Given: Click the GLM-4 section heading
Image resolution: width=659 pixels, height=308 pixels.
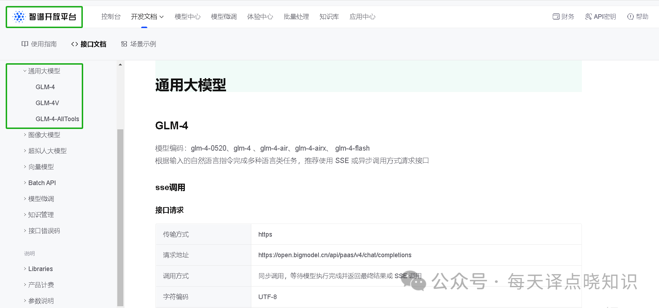Looking at the screenshot, I should click(172, 126).
